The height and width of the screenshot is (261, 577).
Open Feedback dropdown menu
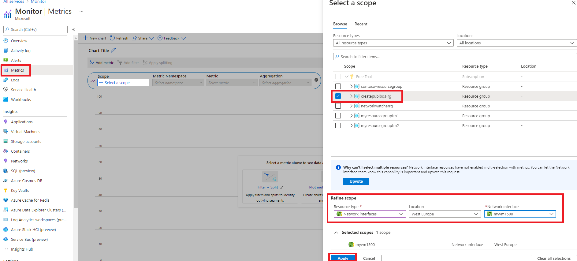click(172, 38)
